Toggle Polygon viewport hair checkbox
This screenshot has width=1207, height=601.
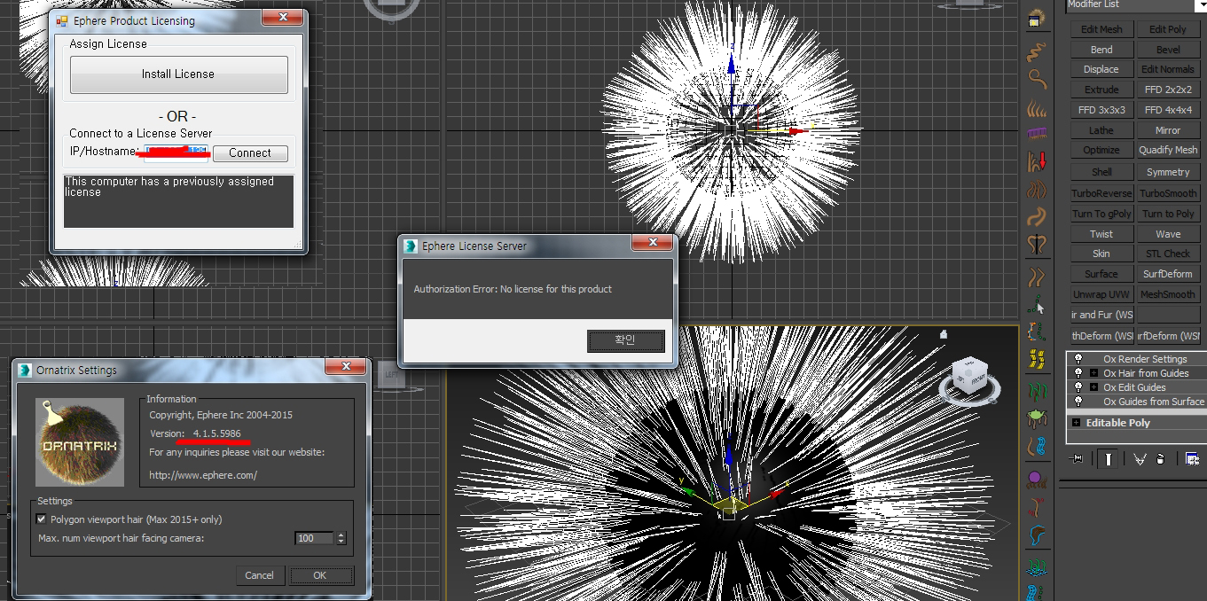pos(41,519)
